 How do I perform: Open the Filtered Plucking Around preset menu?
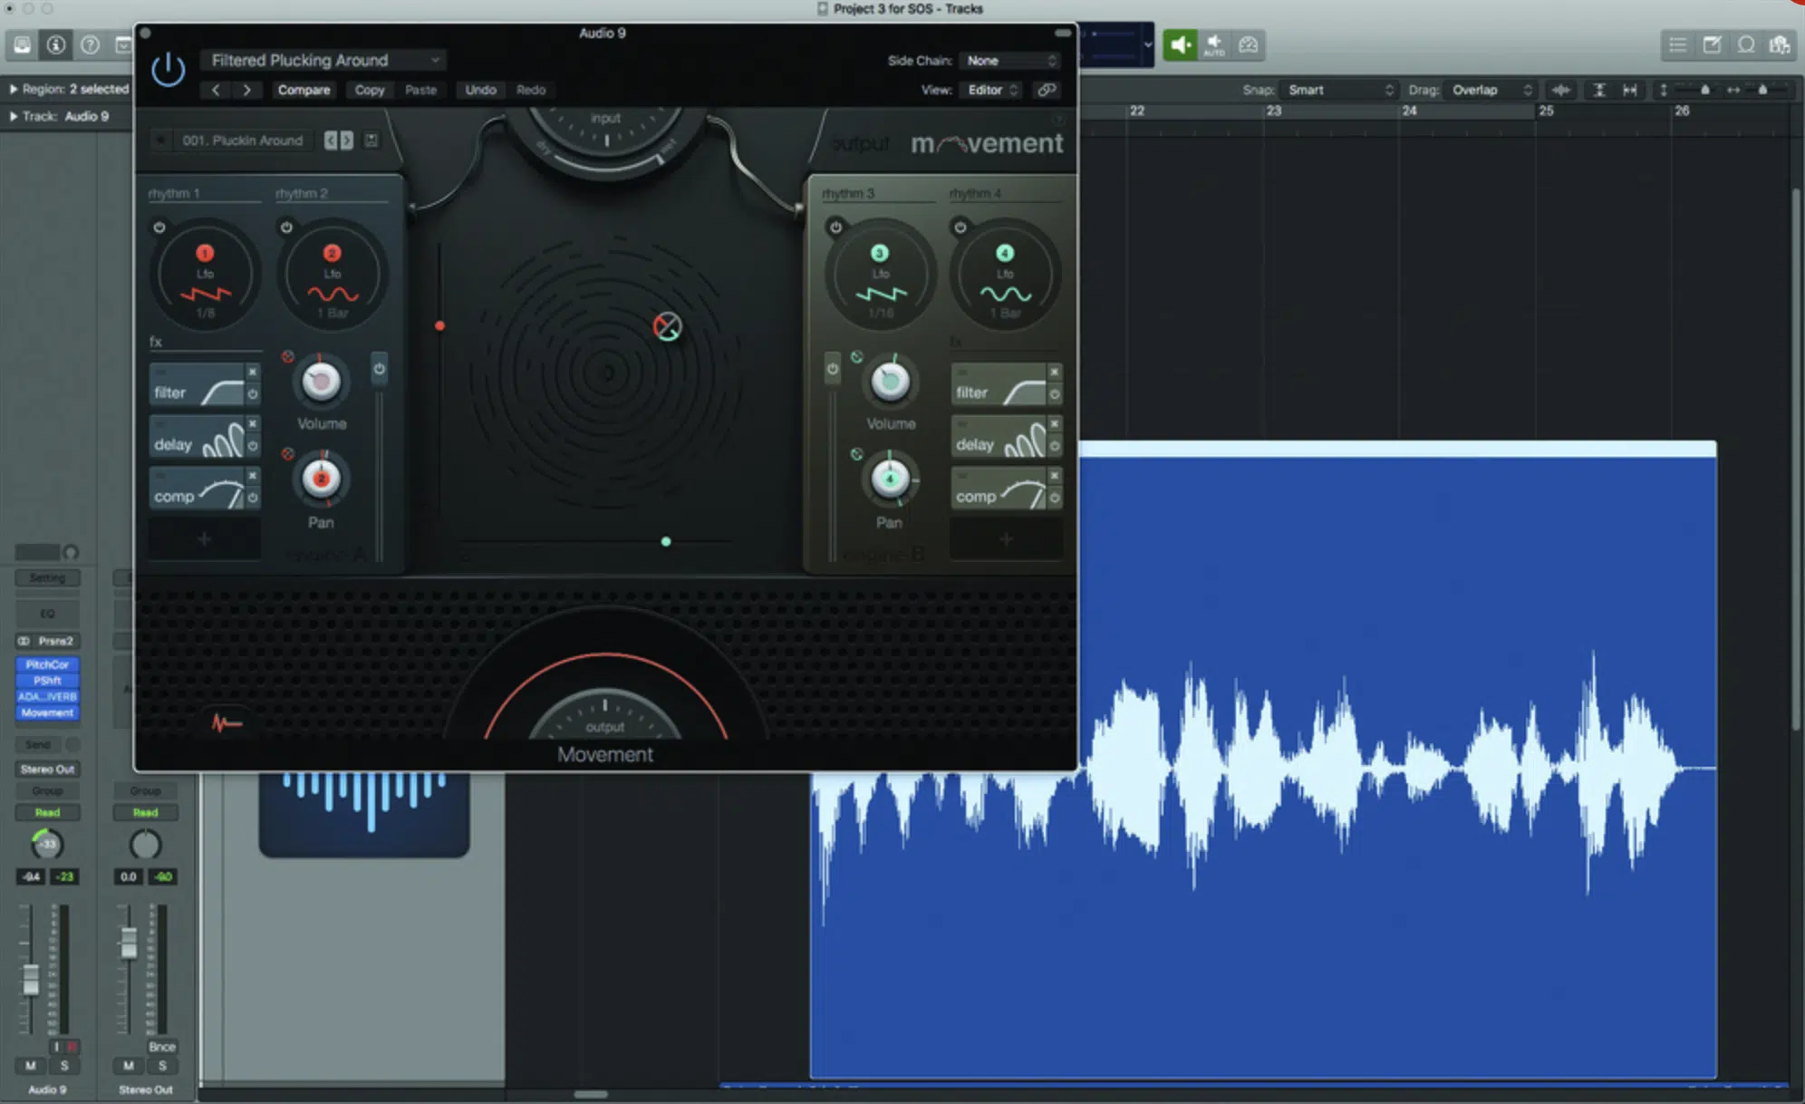(323, 60)
